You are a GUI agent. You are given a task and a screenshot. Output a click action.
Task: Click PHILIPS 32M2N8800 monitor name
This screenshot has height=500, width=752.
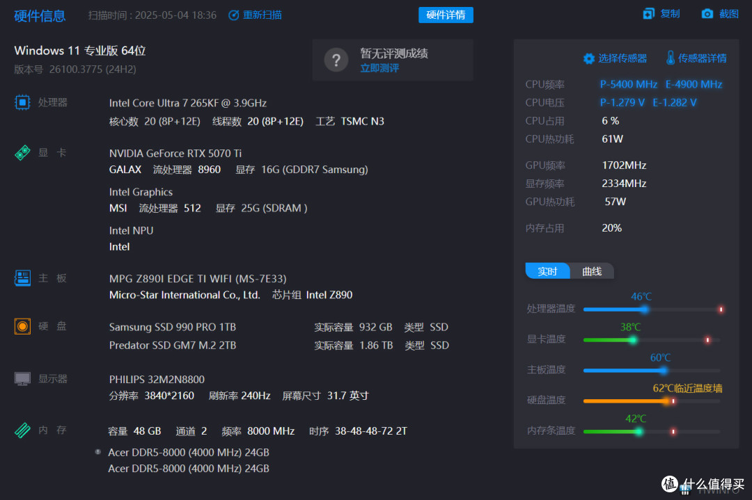(x=157, y=379)
